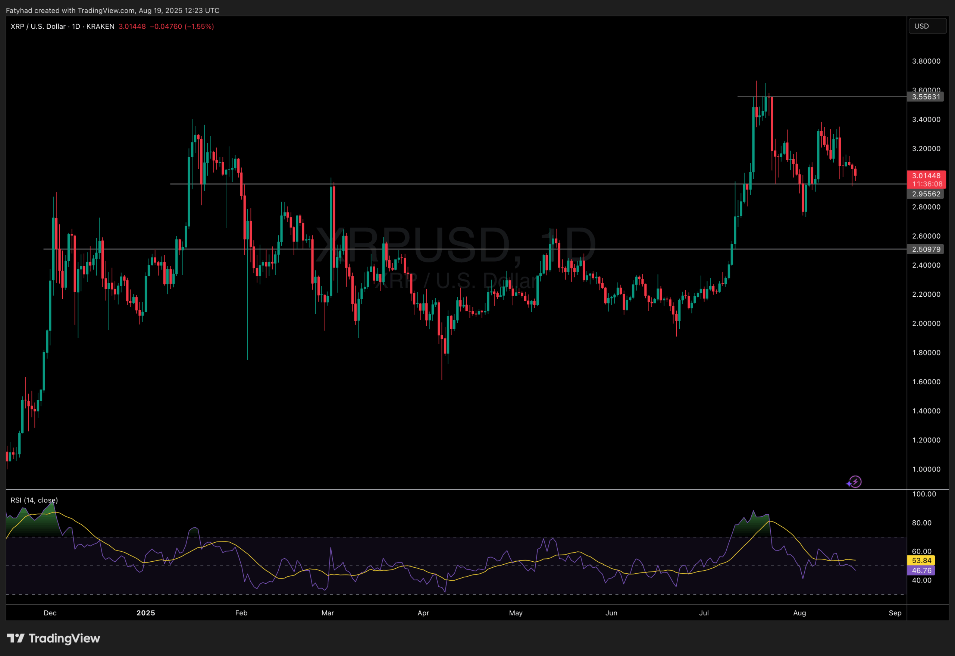Click the Dec label on the time axis
This screenshot has height=656, width=955.
pyautogui.click(x=50, y=613)
